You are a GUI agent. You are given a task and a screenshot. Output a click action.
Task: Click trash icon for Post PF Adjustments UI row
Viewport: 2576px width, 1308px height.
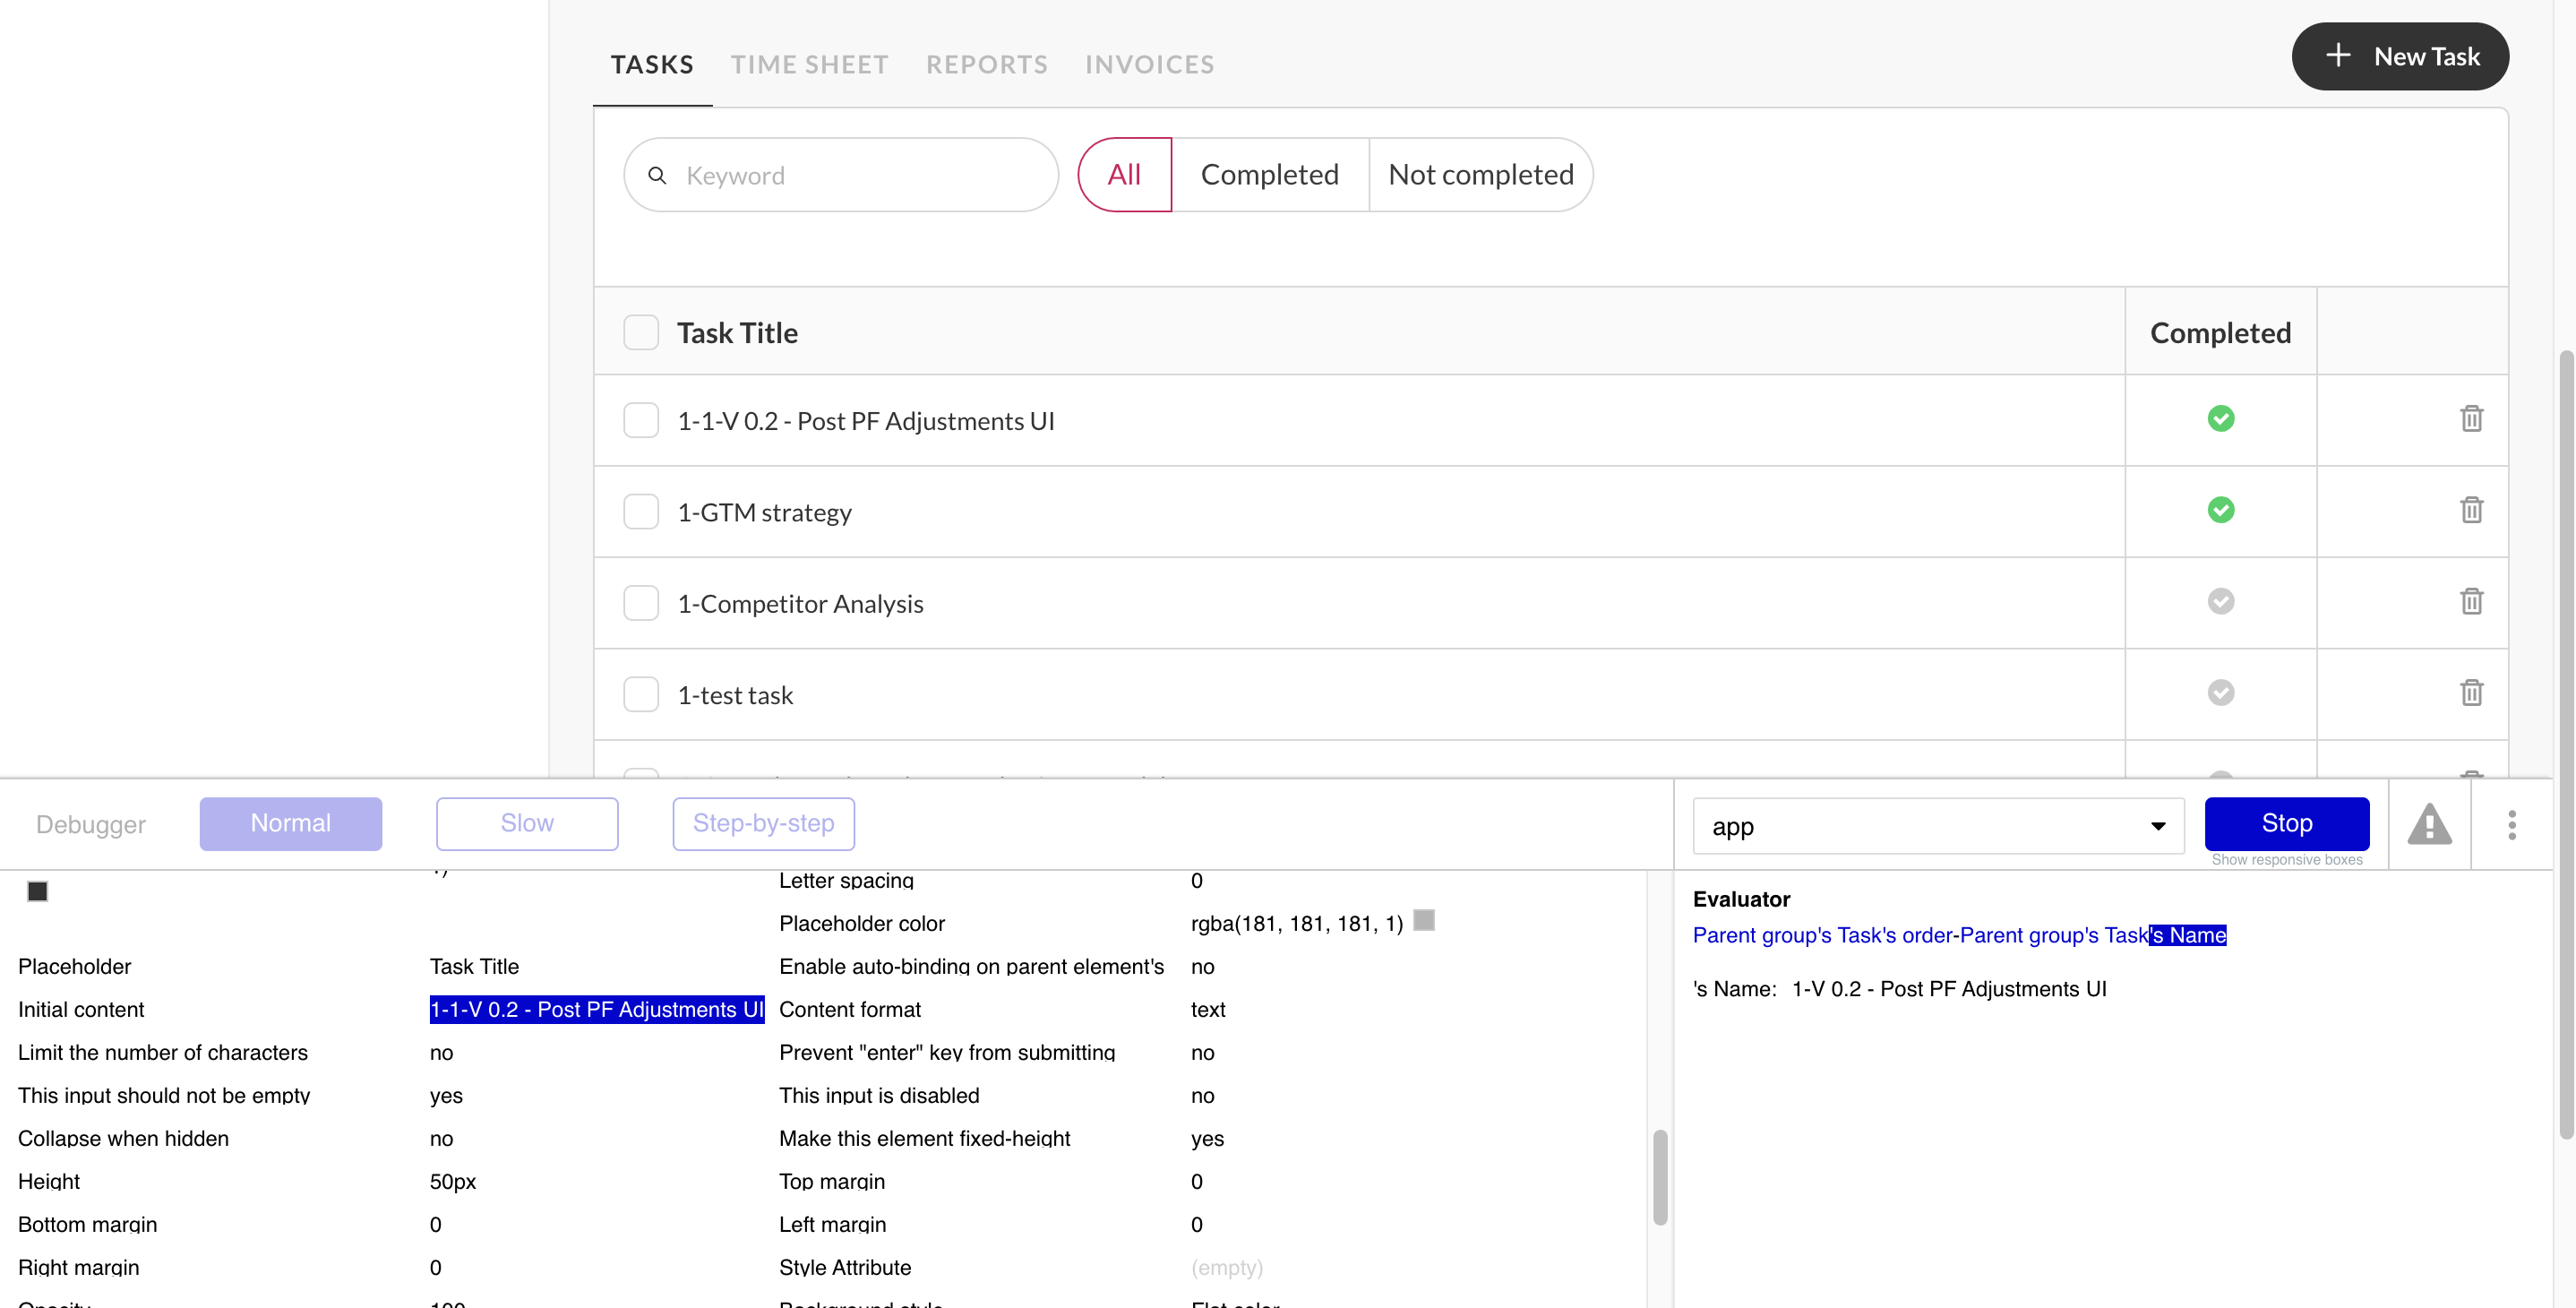point(2471,418)
